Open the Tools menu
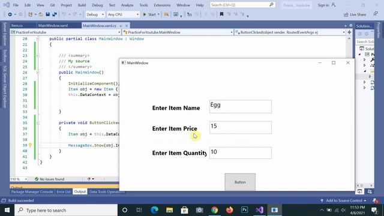Viewport: 384px width, 216px height. 143,5
